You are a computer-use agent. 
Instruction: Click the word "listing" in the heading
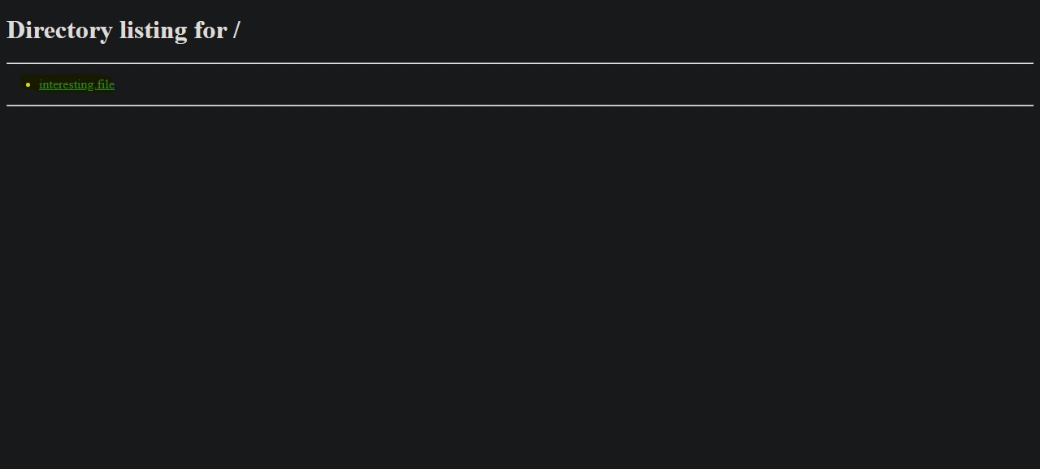click(x=153, y=30)
